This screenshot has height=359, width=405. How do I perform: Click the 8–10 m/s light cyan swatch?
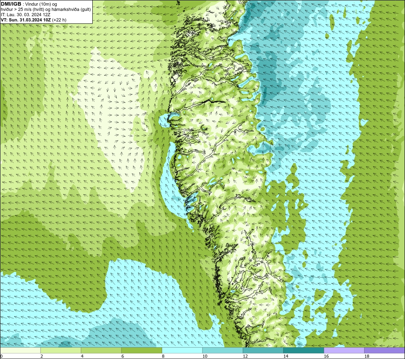[182, 350]
